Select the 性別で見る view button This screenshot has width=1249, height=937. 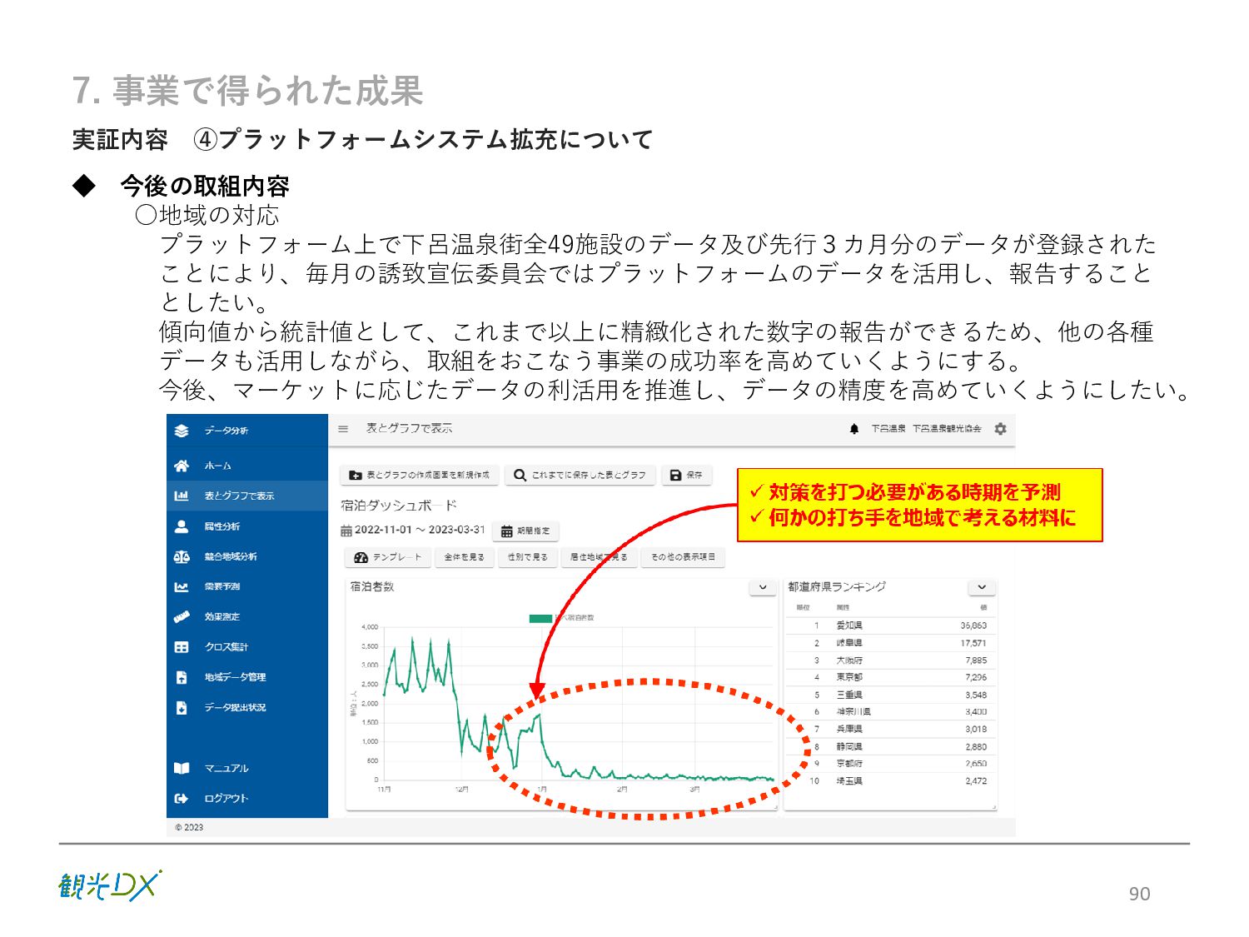pos(528,557)
